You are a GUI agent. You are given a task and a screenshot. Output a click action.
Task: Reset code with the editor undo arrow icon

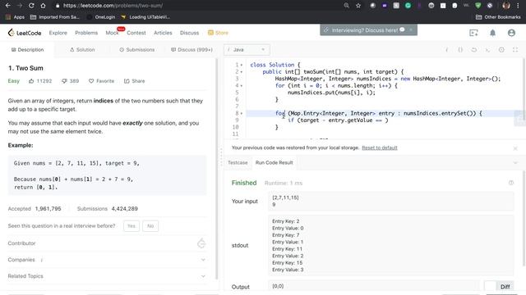[x=473, y=50]
